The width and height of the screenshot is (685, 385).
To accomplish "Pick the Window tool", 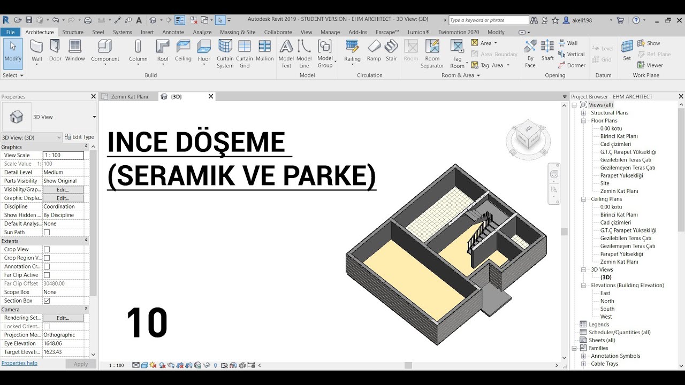I will pyautogui.click(x=75, y=51).
